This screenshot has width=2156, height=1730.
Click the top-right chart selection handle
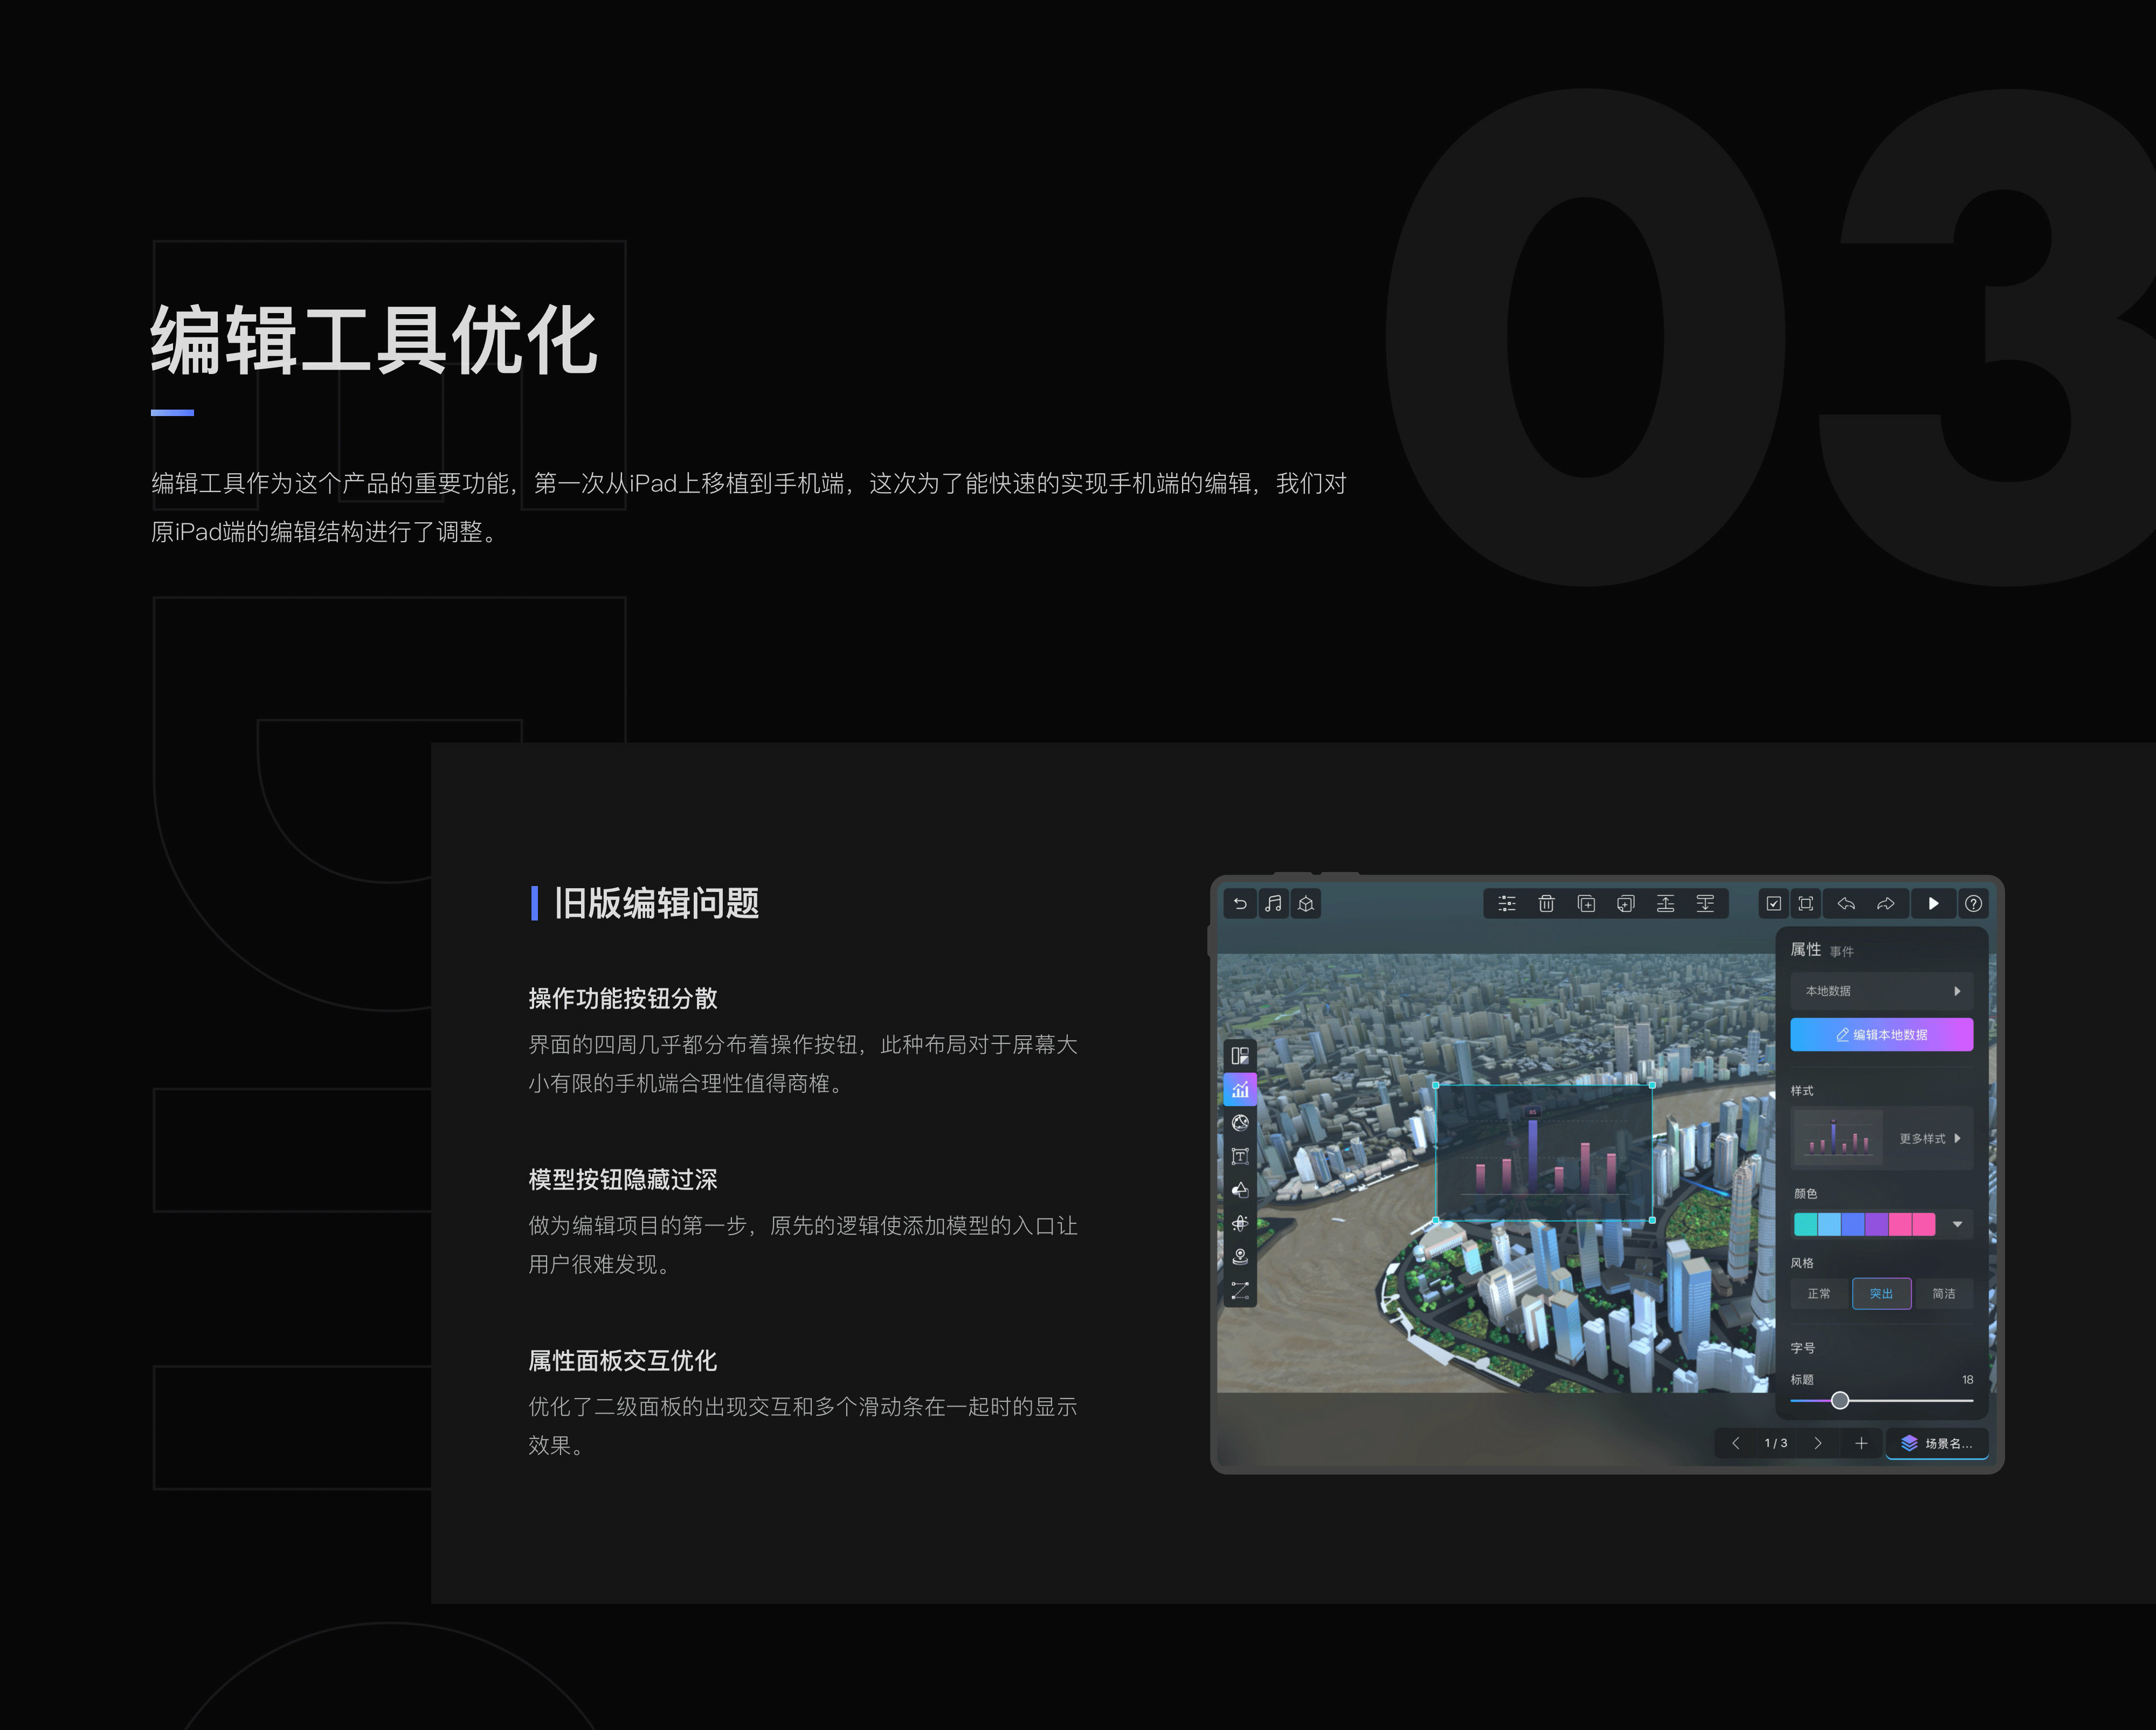pos(1652,1085)
